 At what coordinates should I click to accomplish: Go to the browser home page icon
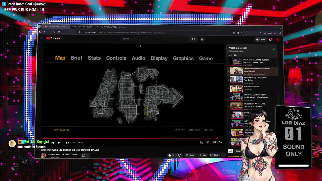(x=59, y=32)
